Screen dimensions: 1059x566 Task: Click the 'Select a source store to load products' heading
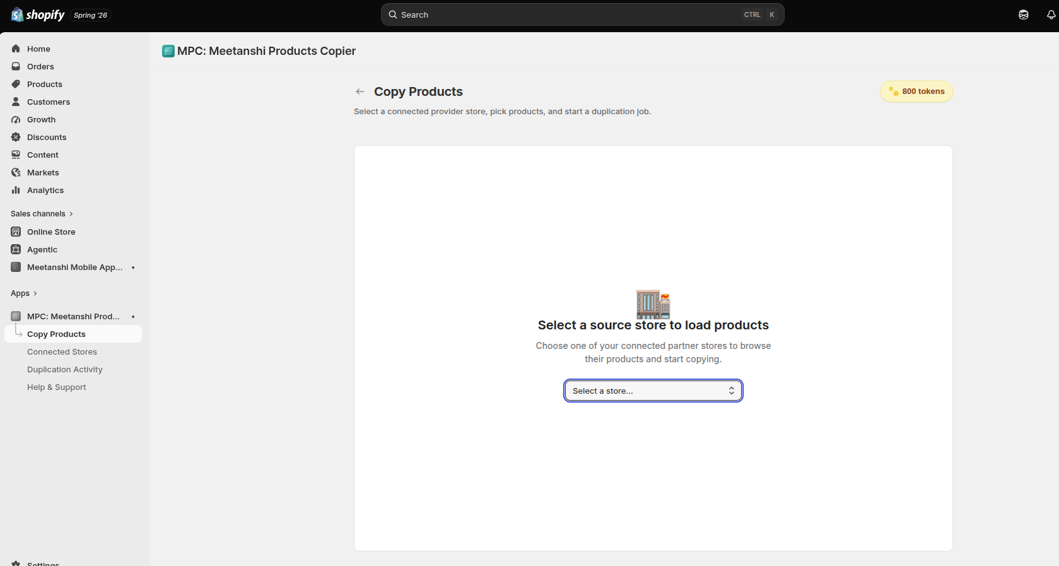pyautogui.click(x=653, y=325)
